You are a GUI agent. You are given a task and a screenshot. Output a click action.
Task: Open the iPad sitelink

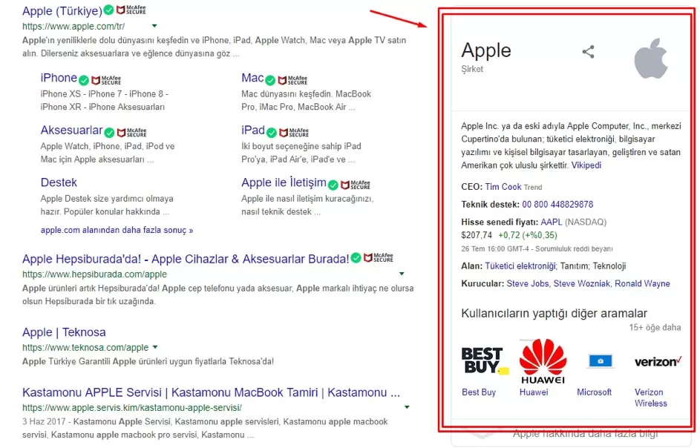(x=253, y=131)
